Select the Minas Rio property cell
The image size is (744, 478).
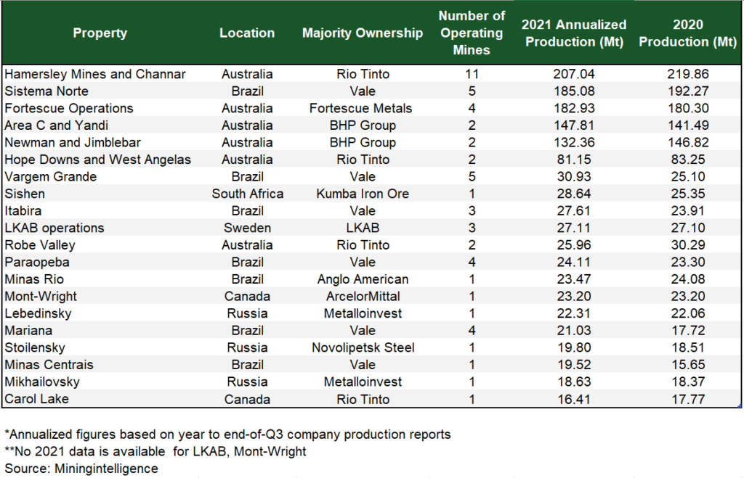[x=34, y=279]
